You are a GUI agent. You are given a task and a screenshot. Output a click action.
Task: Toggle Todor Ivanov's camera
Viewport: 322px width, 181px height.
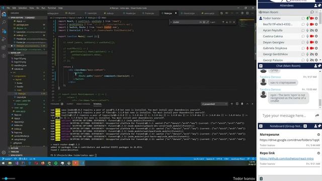point(312,18)
